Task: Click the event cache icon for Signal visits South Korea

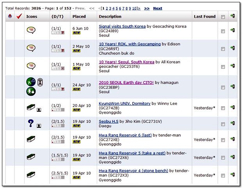Action: [x=31, y=30]
